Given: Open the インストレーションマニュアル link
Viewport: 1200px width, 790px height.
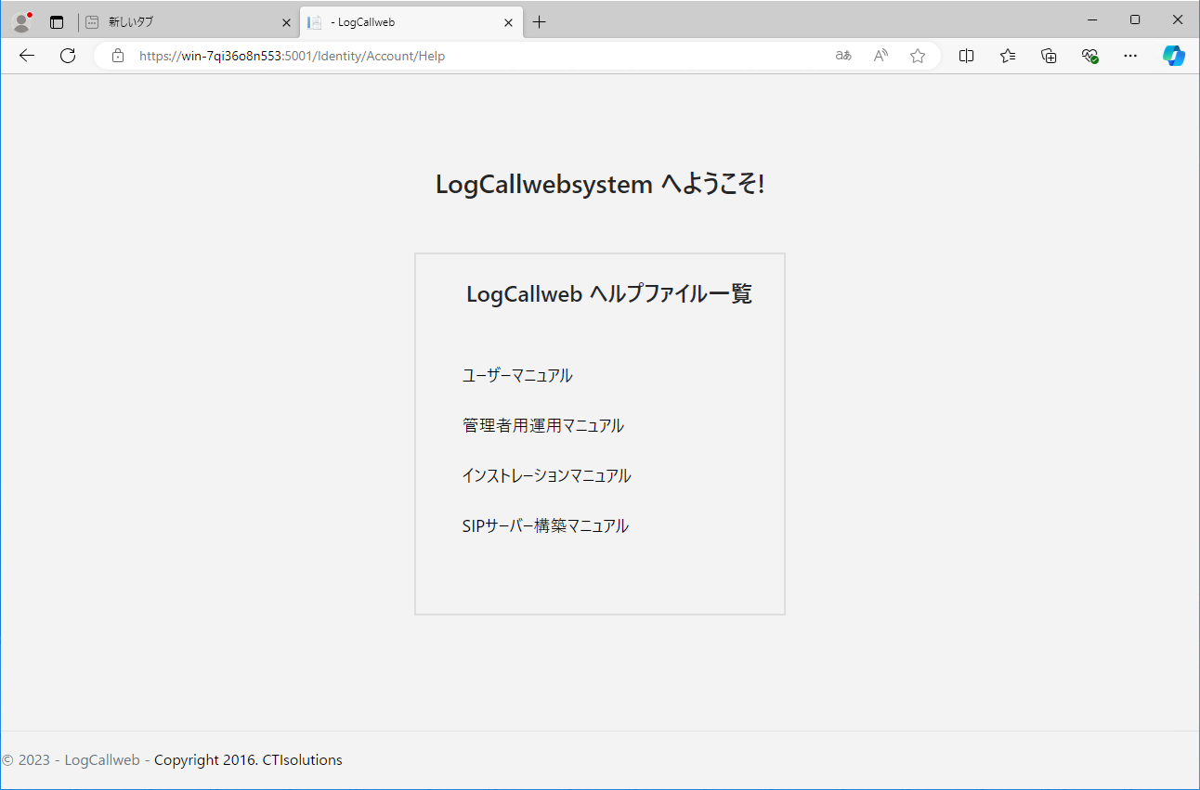Looking at the screenshot, I should [x=546, y=476].
